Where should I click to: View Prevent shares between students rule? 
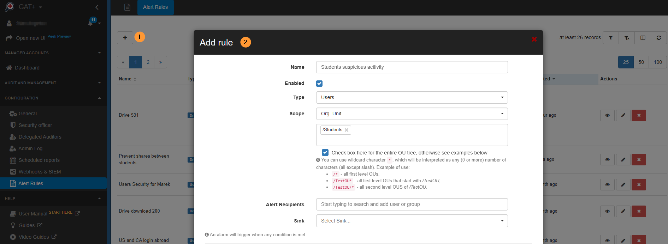607,160
